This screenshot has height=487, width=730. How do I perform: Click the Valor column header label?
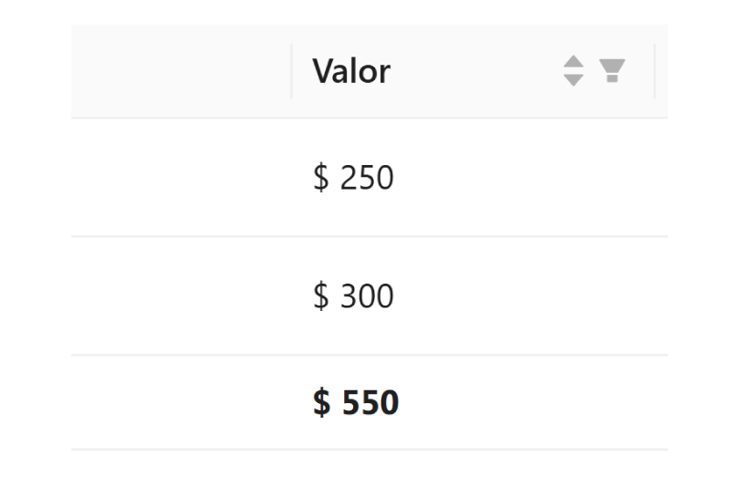(x=351, y=71)
